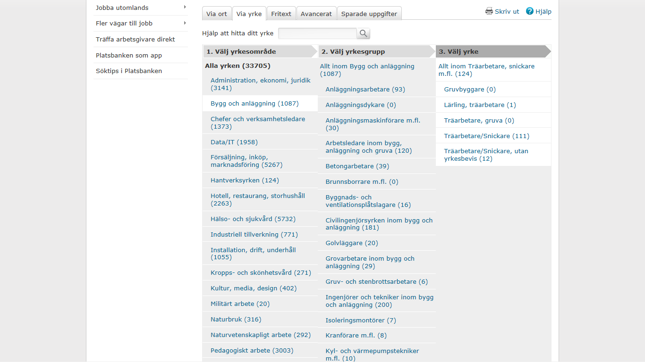Image resolution: width=645 pixels, height=362 pixels.
Task: Choose Installation, drift, underhåll category
Action: pos(253,254)
